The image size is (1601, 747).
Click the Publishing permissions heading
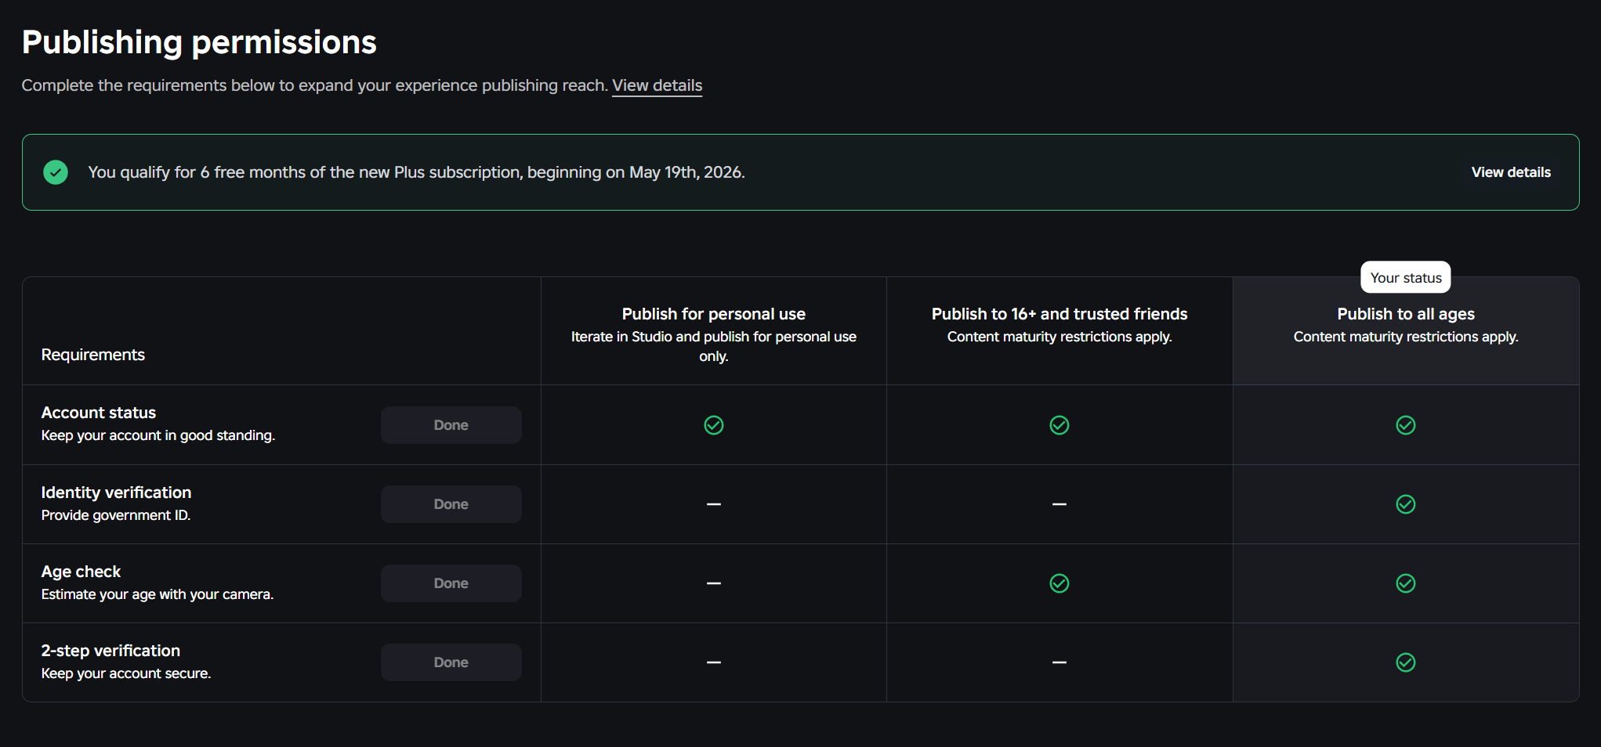(x=199, y=42)
